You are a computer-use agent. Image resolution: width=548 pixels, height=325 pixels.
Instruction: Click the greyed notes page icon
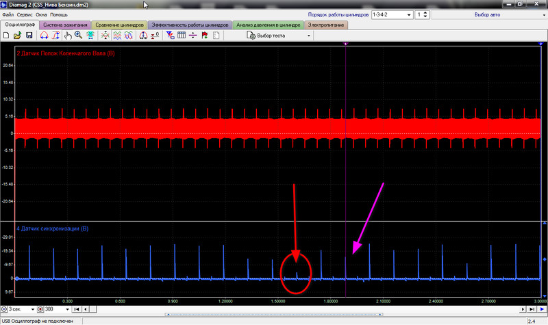point(216,36)
